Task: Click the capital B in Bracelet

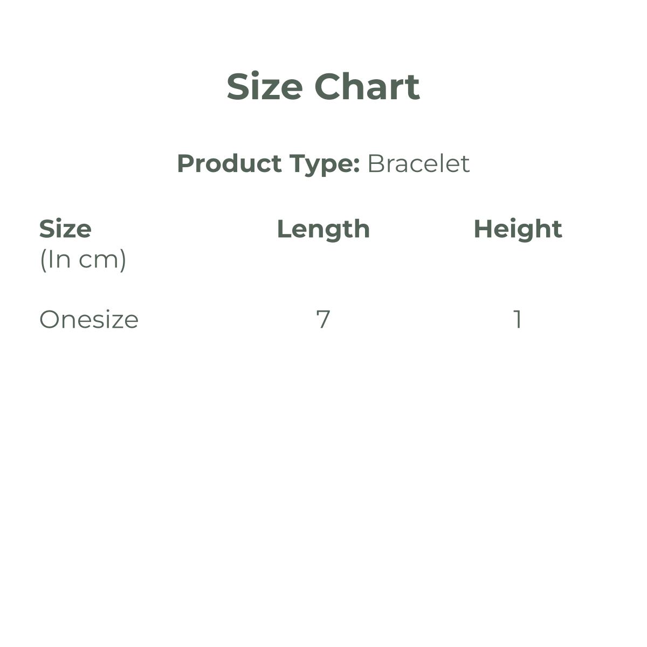Action: click(x=375, y=163)
